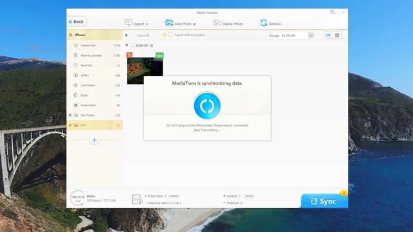Check the 2020-02 group checkbox

point(132,46)
